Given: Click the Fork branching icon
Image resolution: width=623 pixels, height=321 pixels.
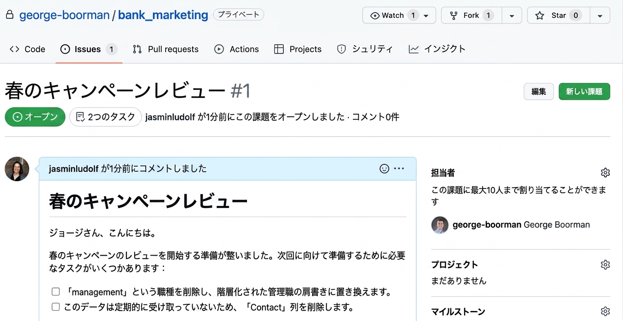Looking at the screenshot, I should click(453, 16).
